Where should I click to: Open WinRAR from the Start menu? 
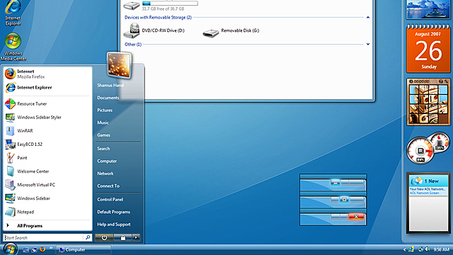tap(47, 130)
